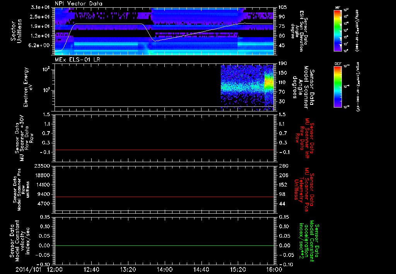
Task: Click the 15:20 time axis tick label
Action: point(238,269)
